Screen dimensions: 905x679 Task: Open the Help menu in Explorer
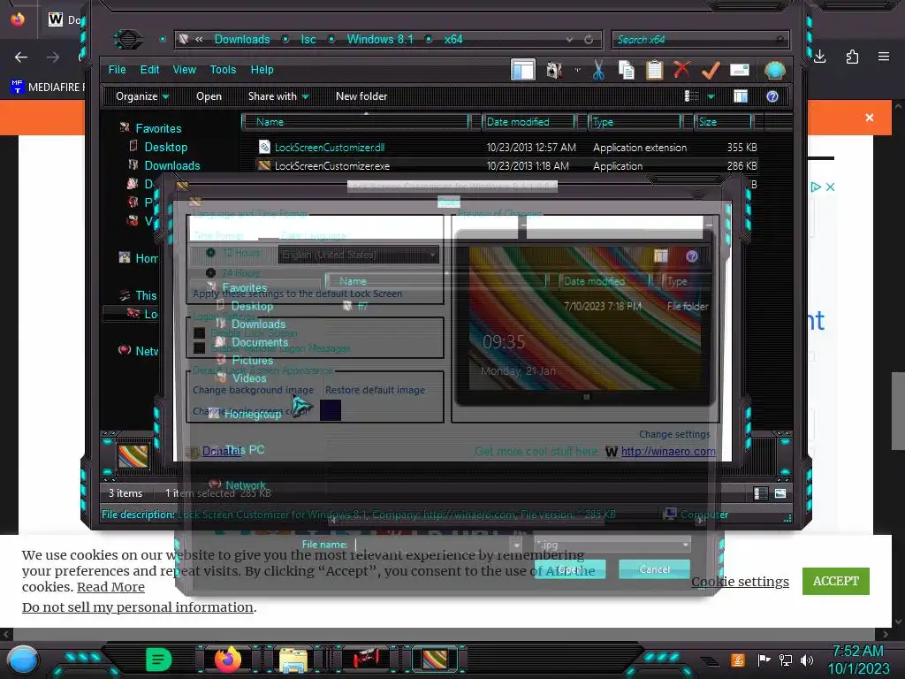pyautogui.click(x=262, y=69)
